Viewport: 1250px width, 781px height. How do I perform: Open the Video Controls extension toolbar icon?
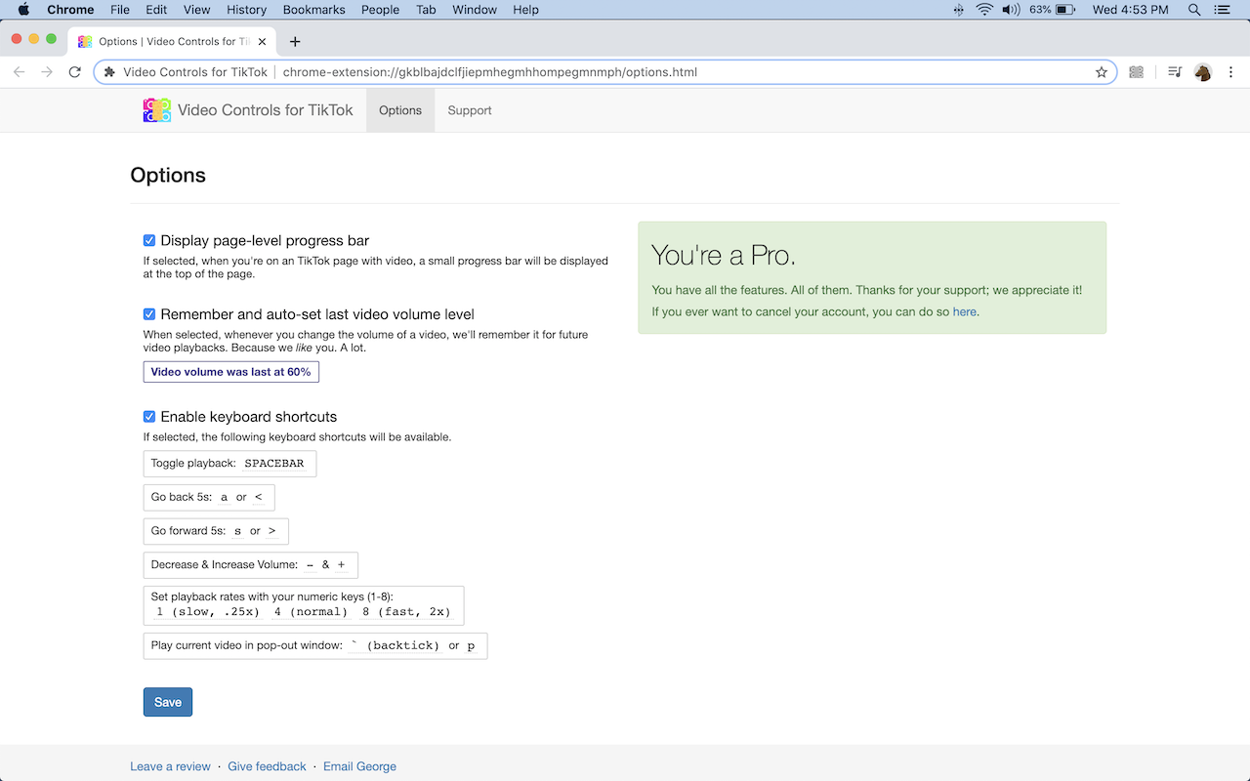coord(1136,72)
